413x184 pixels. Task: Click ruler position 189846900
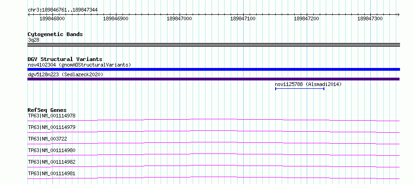(x=116, y=18)
